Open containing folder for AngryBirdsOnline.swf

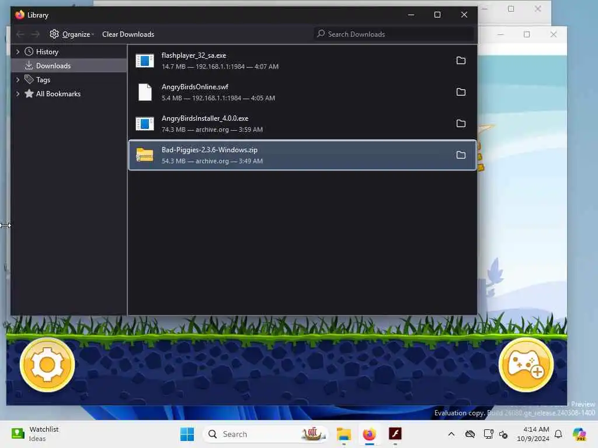point(461,92)
